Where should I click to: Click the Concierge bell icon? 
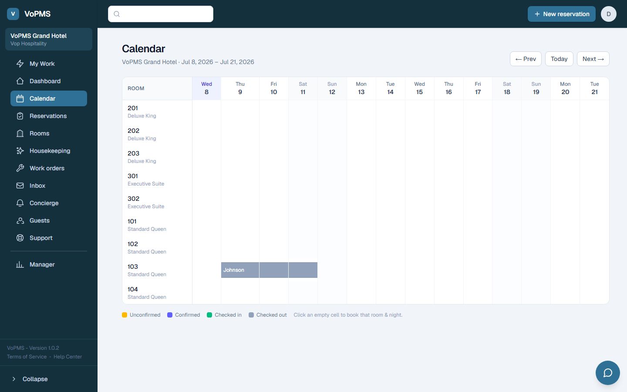coord(20,203)
